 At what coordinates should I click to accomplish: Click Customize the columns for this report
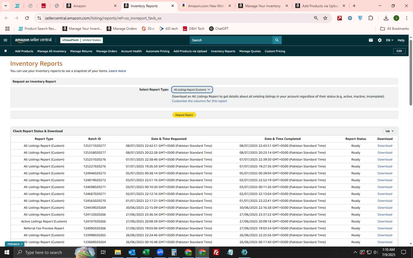(199, 101)
